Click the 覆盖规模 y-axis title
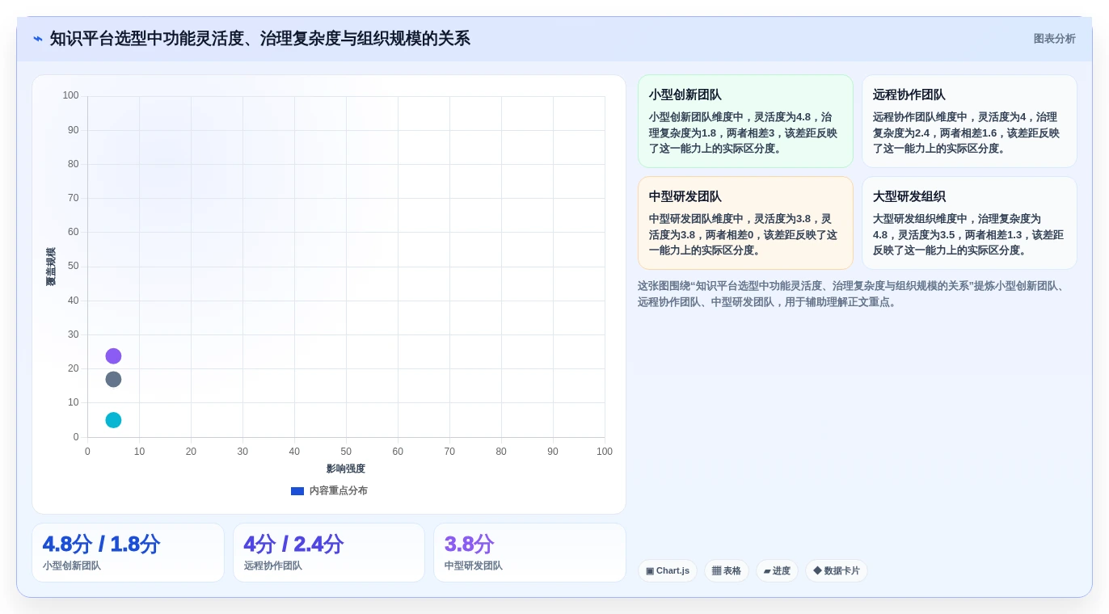The height and width of the screenshot is (614, 1109). click(51, 267)
